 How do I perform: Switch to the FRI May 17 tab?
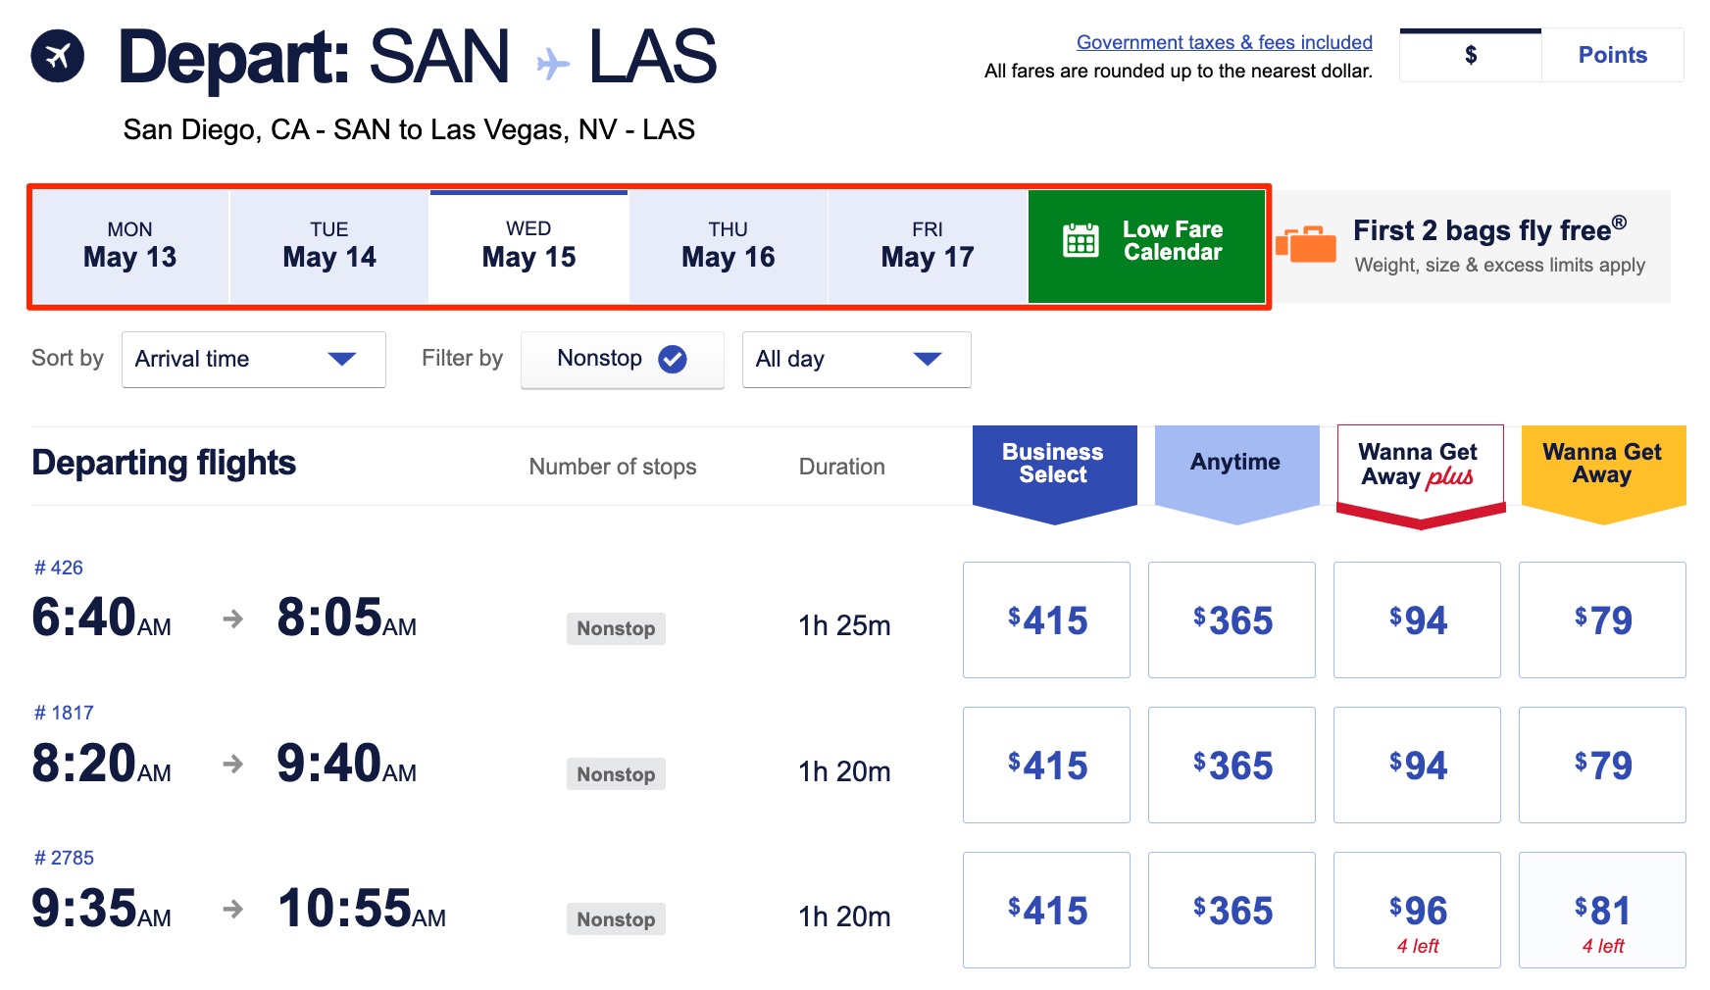pos(925,245)
